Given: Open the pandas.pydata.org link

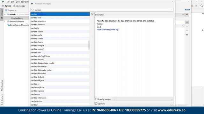Looking at the screenshot, I should coord(107,29).
